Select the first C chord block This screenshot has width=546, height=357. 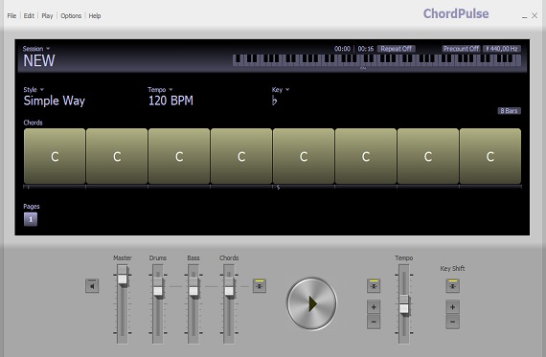point(55,156)
